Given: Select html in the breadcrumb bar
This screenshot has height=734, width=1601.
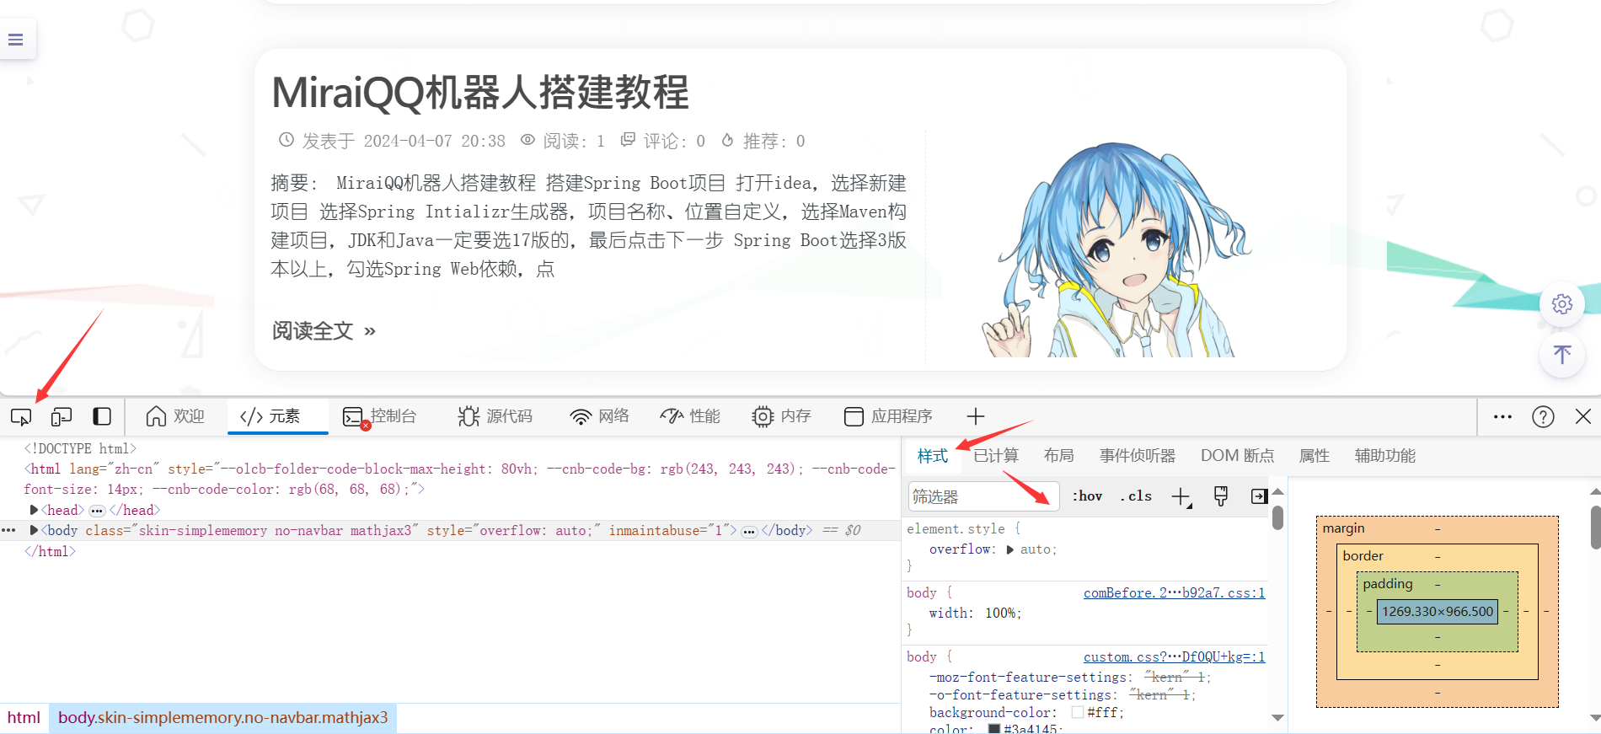Looking at the screenshot, I should point(24,718).
